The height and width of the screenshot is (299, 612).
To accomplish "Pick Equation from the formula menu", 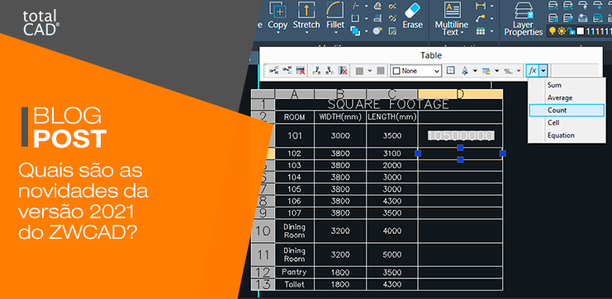I will point(567,135).
